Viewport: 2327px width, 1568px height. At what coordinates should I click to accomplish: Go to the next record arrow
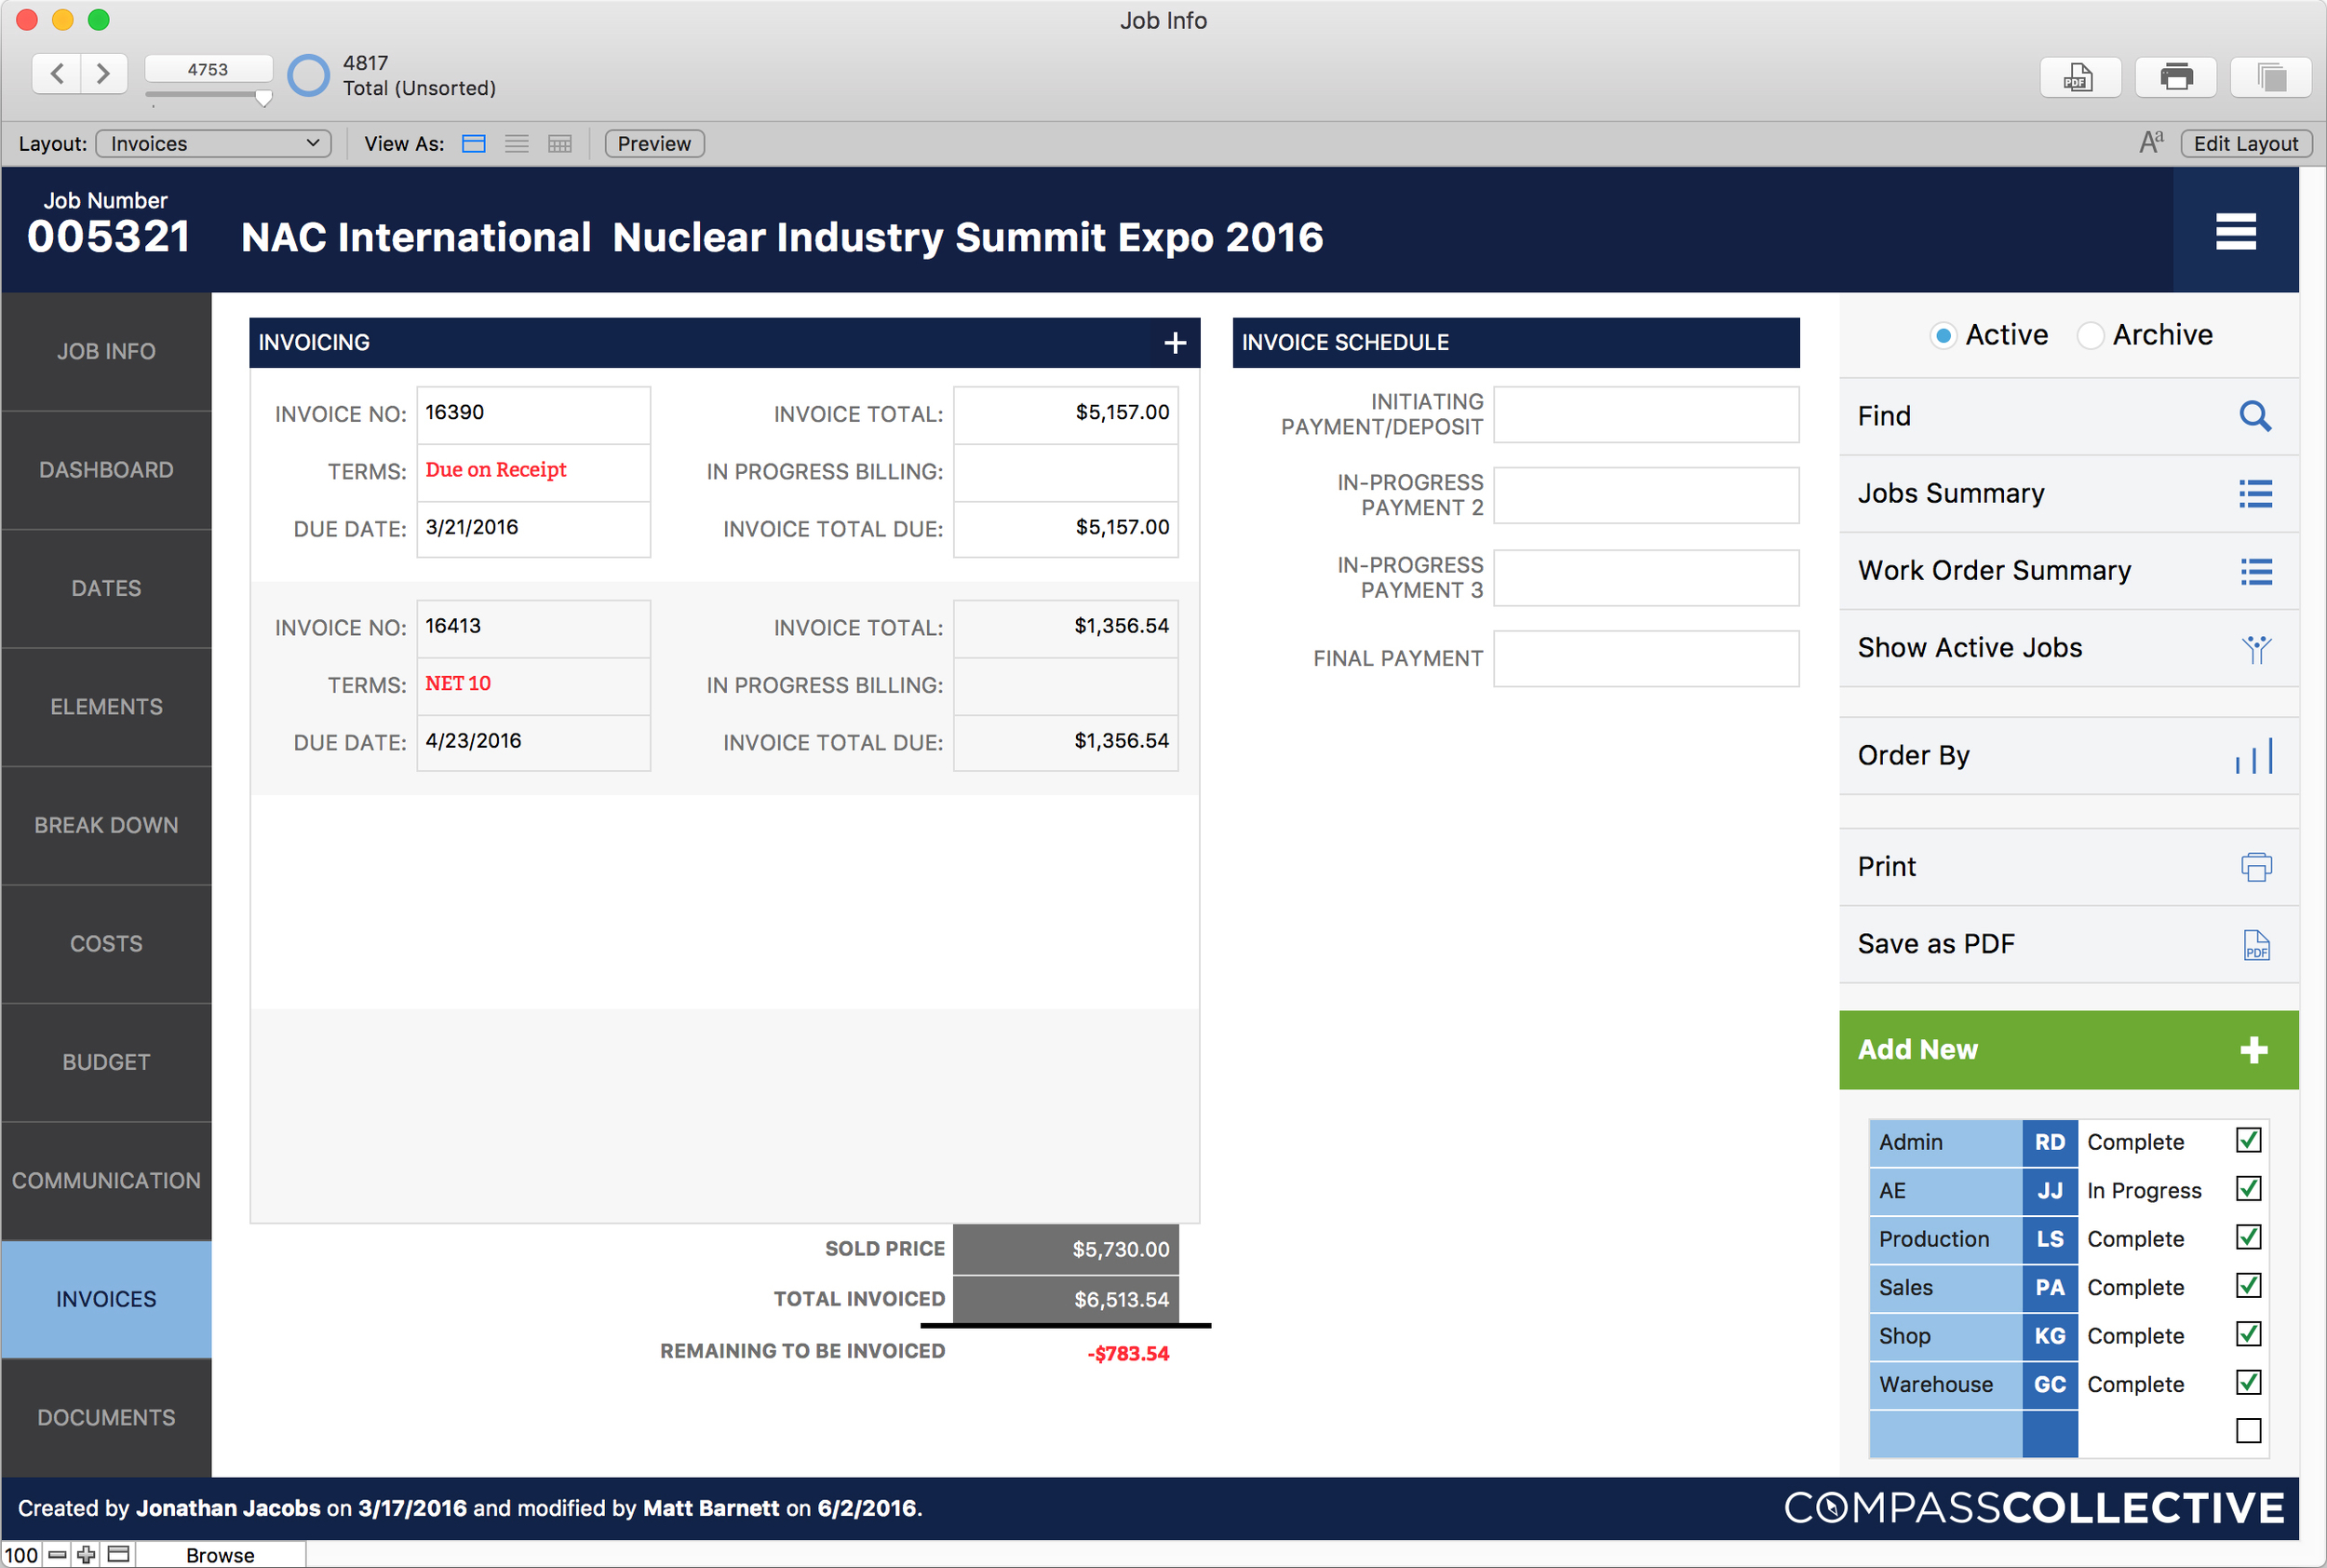click(103, 73)
